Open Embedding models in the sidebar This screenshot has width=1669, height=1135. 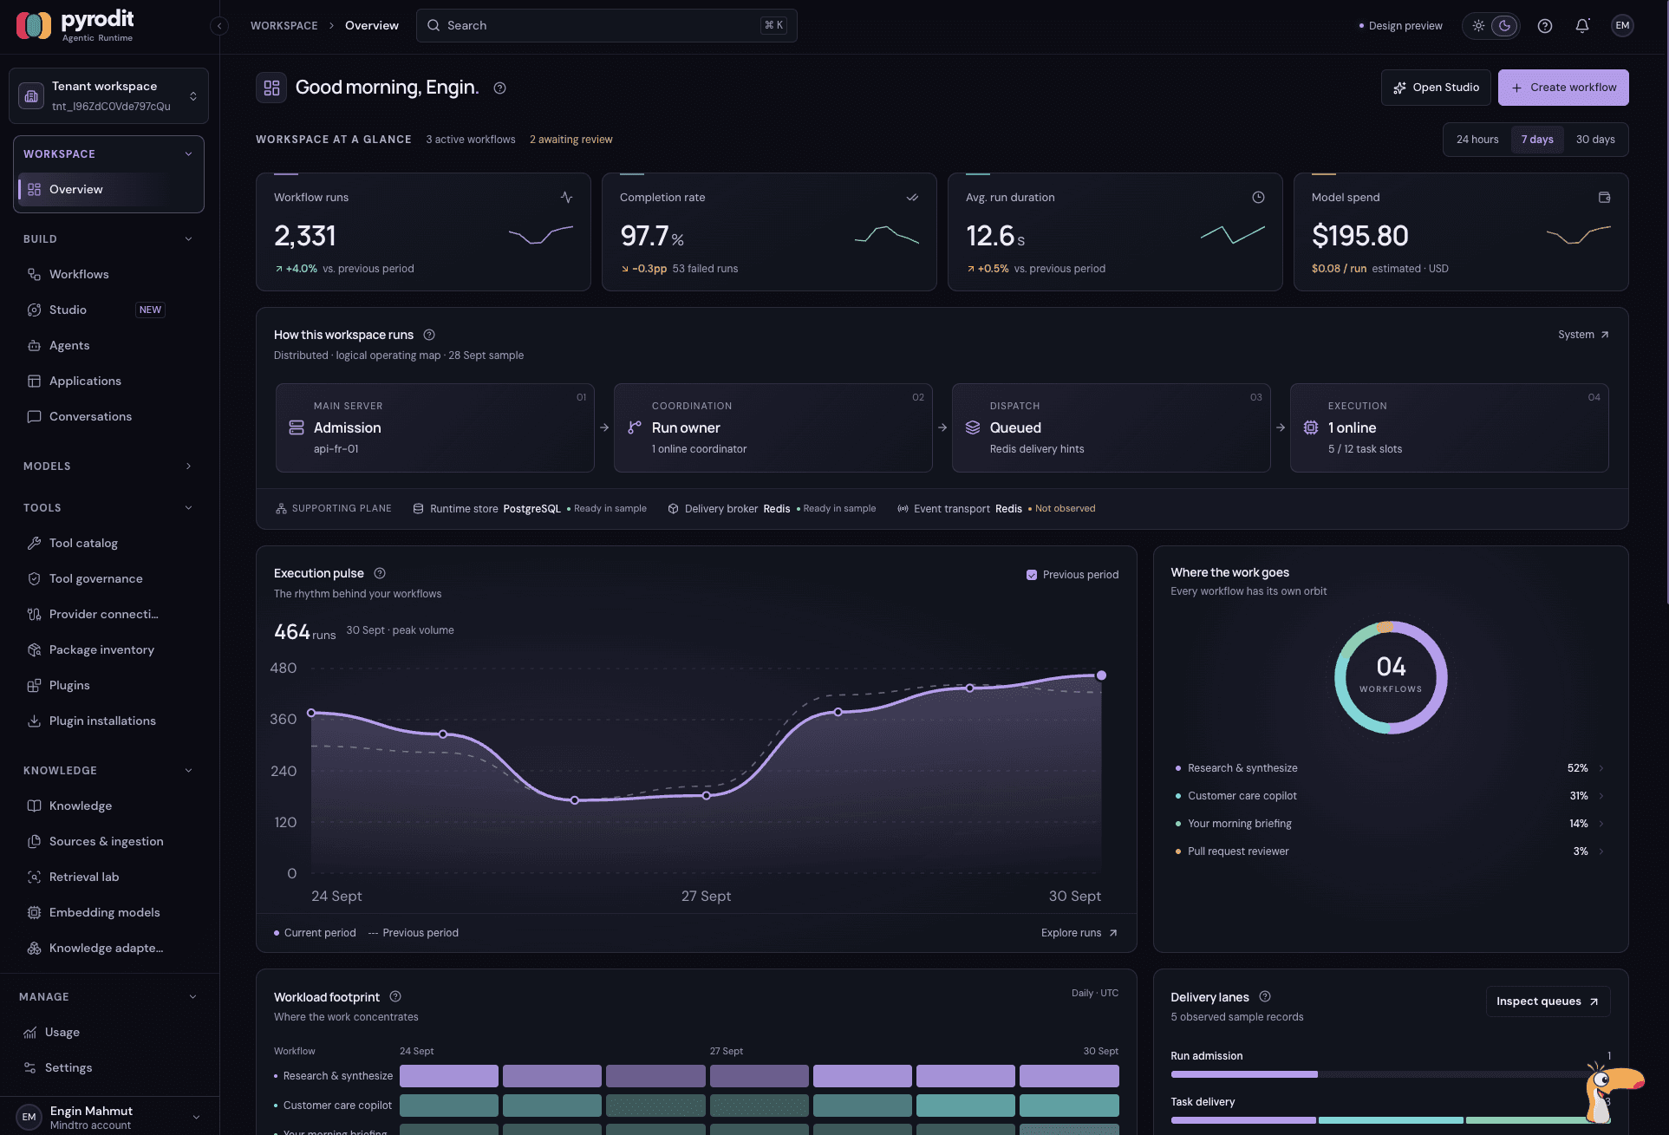104,912
